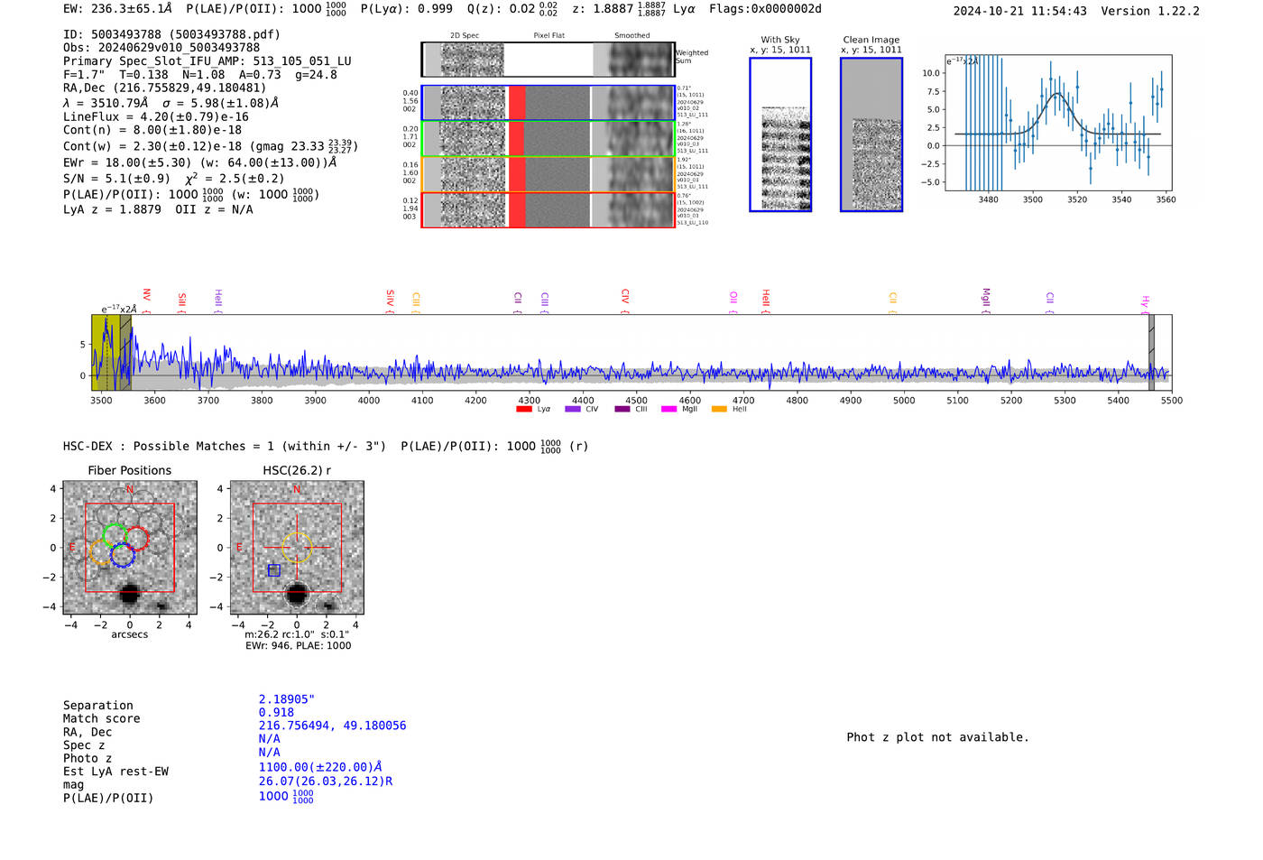Click the CIV purple legend swatch

572,409
